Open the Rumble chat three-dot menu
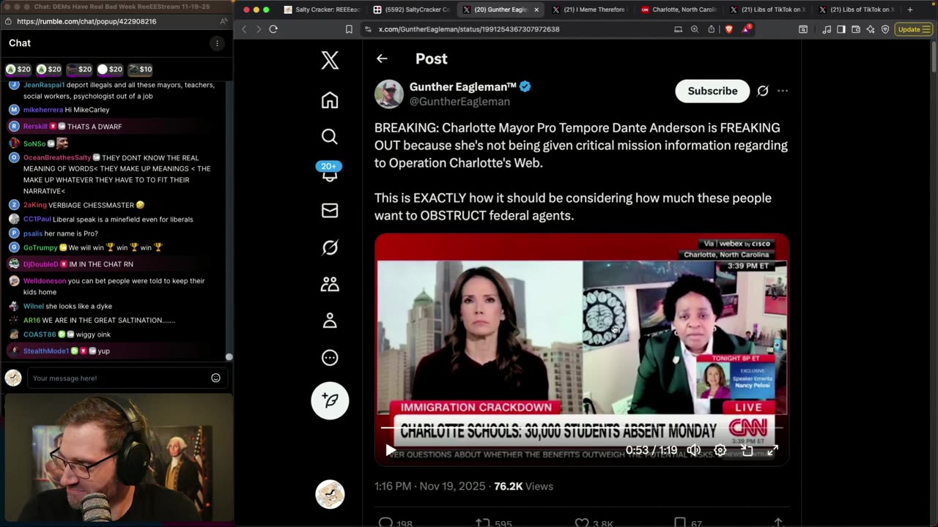The height and width of the screenshot is (527, 938). (217, 43)
